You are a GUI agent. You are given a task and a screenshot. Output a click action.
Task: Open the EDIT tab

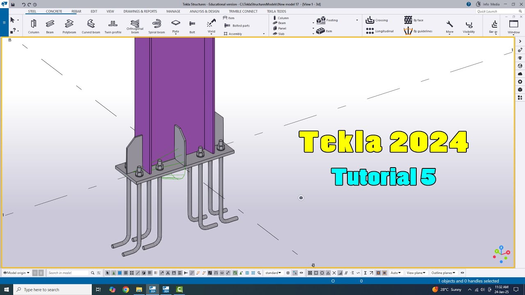(x=94, y=11)
